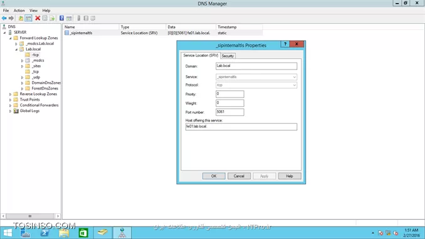425x239 pixels.
Task: Click the yellow app icon on the taskbar
Action: click(102, 233)
